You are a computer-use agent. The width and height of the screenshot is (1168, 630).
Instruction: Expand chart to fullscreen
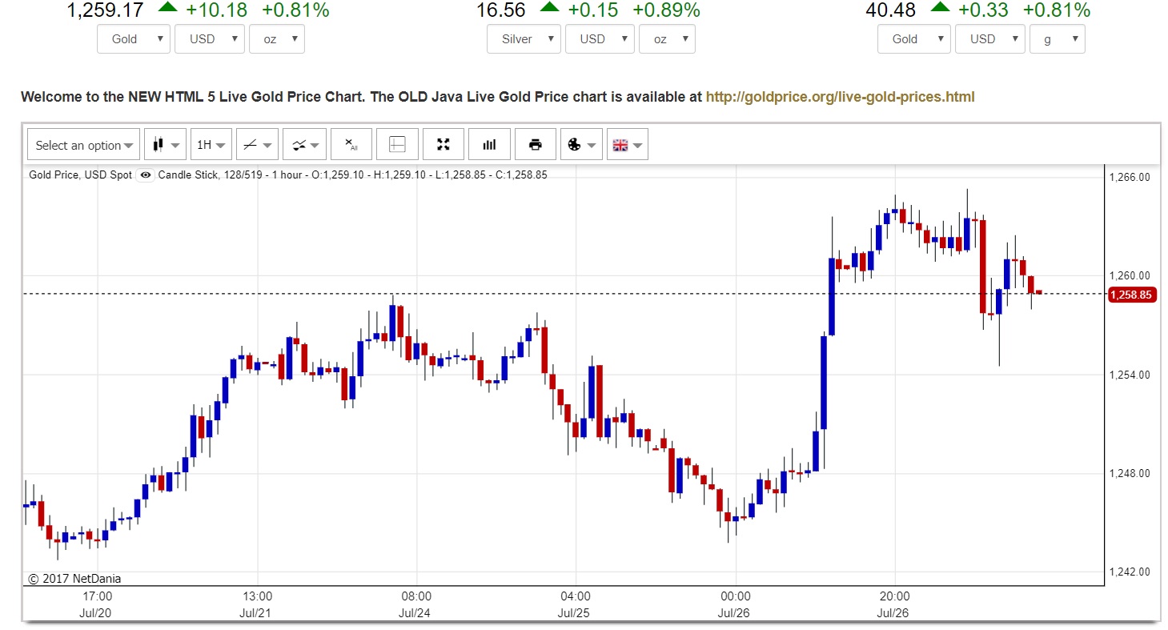point(444,145)
